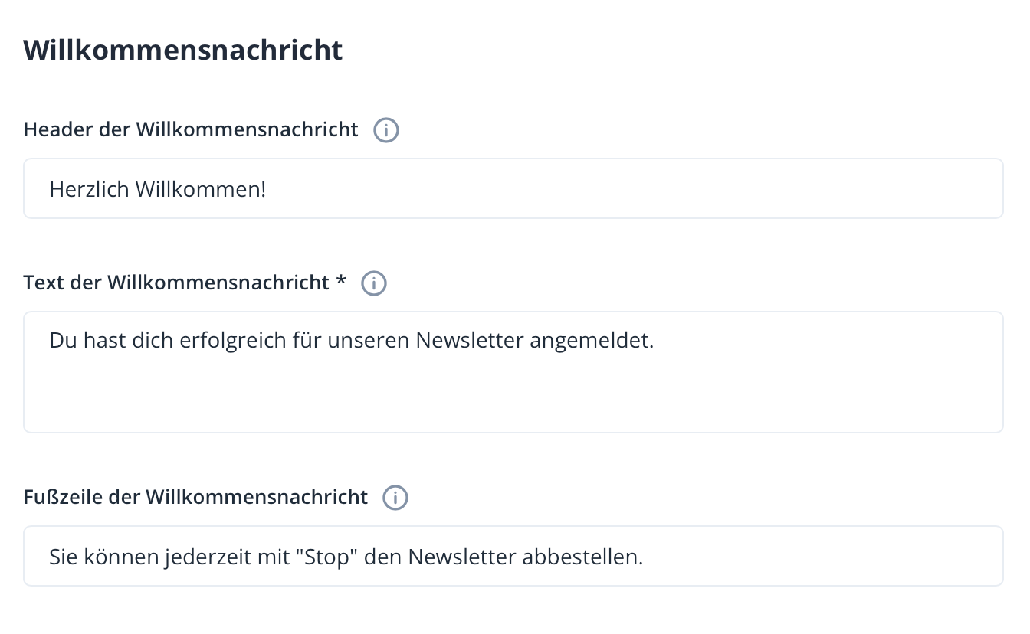Click the required asterisk after Text label

tap(341, 281)
